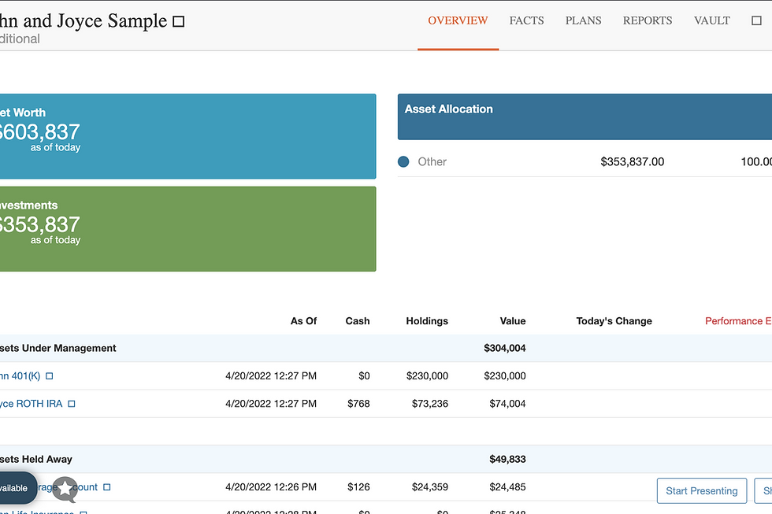Click the $126 cash amount
772x514 pixels.
(358, 487)
